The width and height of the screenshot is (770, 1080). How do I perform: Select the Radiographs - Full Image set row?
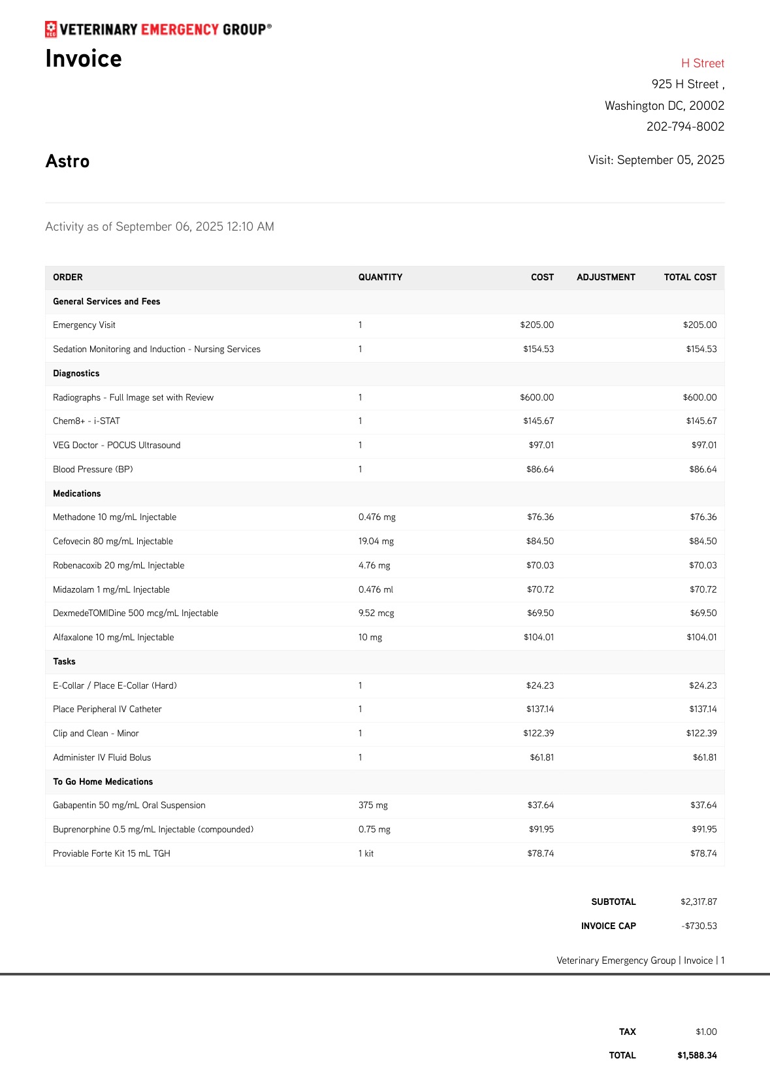(133, 398)
